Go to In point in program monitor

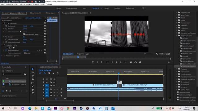click(x=107, y=62)
